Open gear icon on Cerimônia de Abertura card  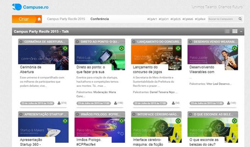click(21, 42)
